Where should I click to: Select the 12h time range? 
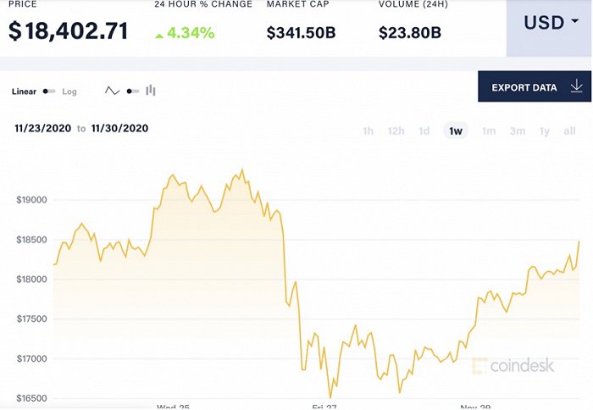(x=396, y=130)
